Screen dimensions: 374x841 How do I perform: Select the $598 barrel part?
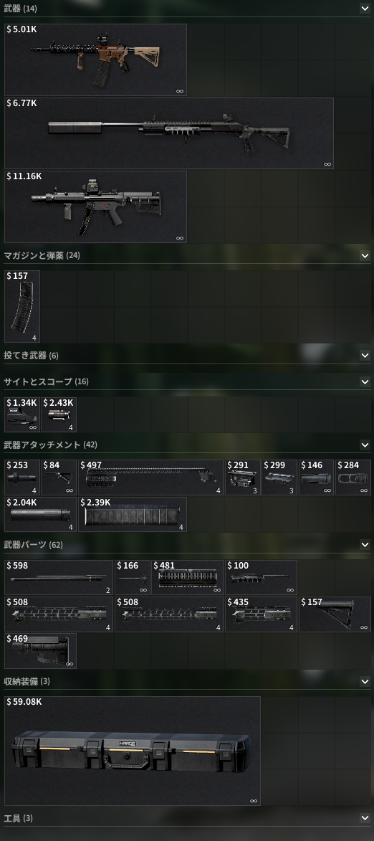(59, 577)
